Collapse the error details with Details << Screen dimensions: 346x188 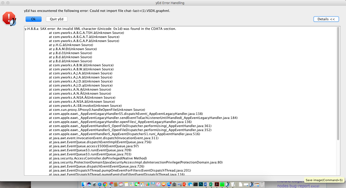pyautogui.click(x=326, y=19)
